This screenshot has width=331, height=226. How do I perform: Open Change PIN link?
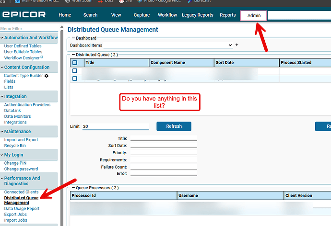click(15, 163)
